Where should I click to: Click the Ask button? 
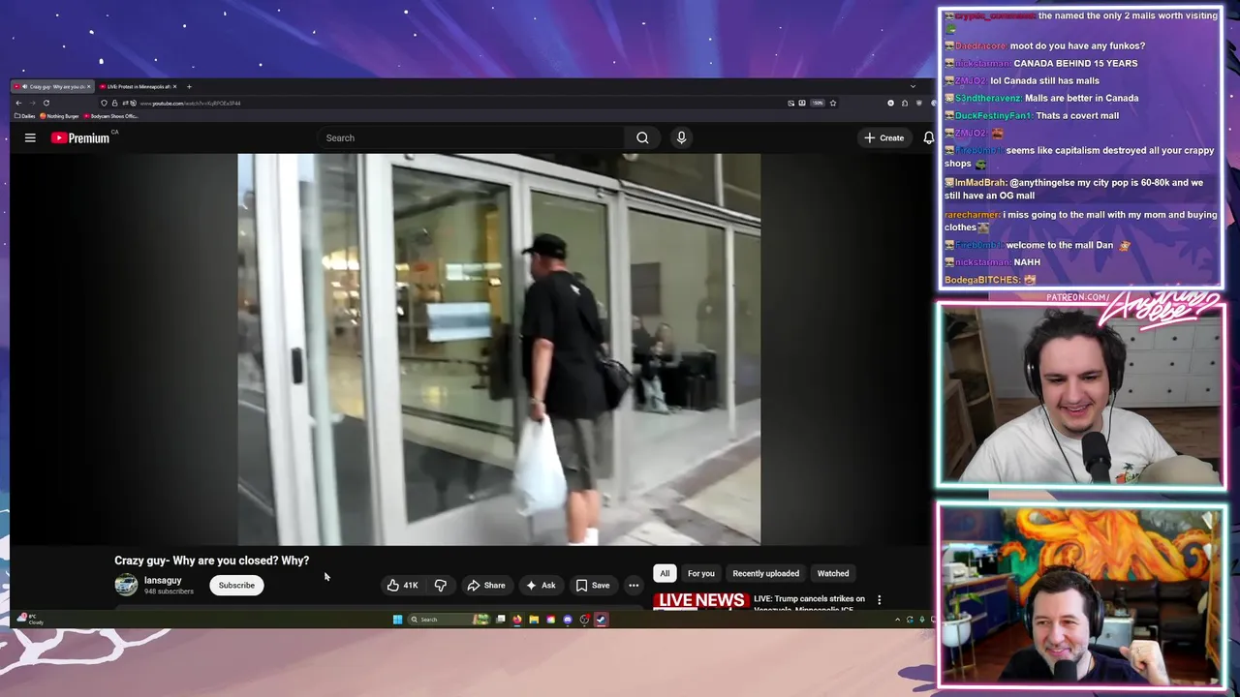coord(541,586)
